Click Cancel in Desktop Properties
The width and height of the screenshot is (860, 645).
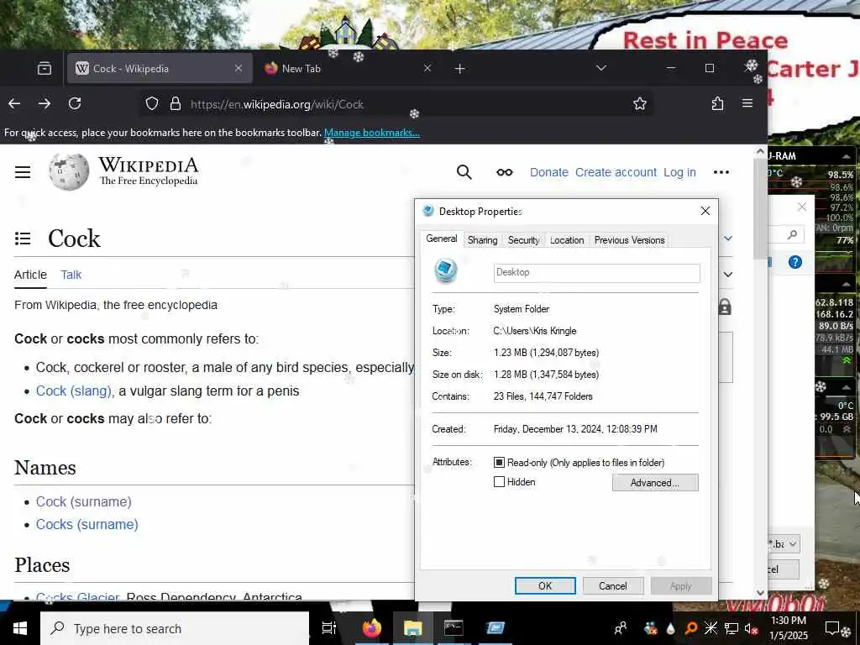(x=612, y=585)
